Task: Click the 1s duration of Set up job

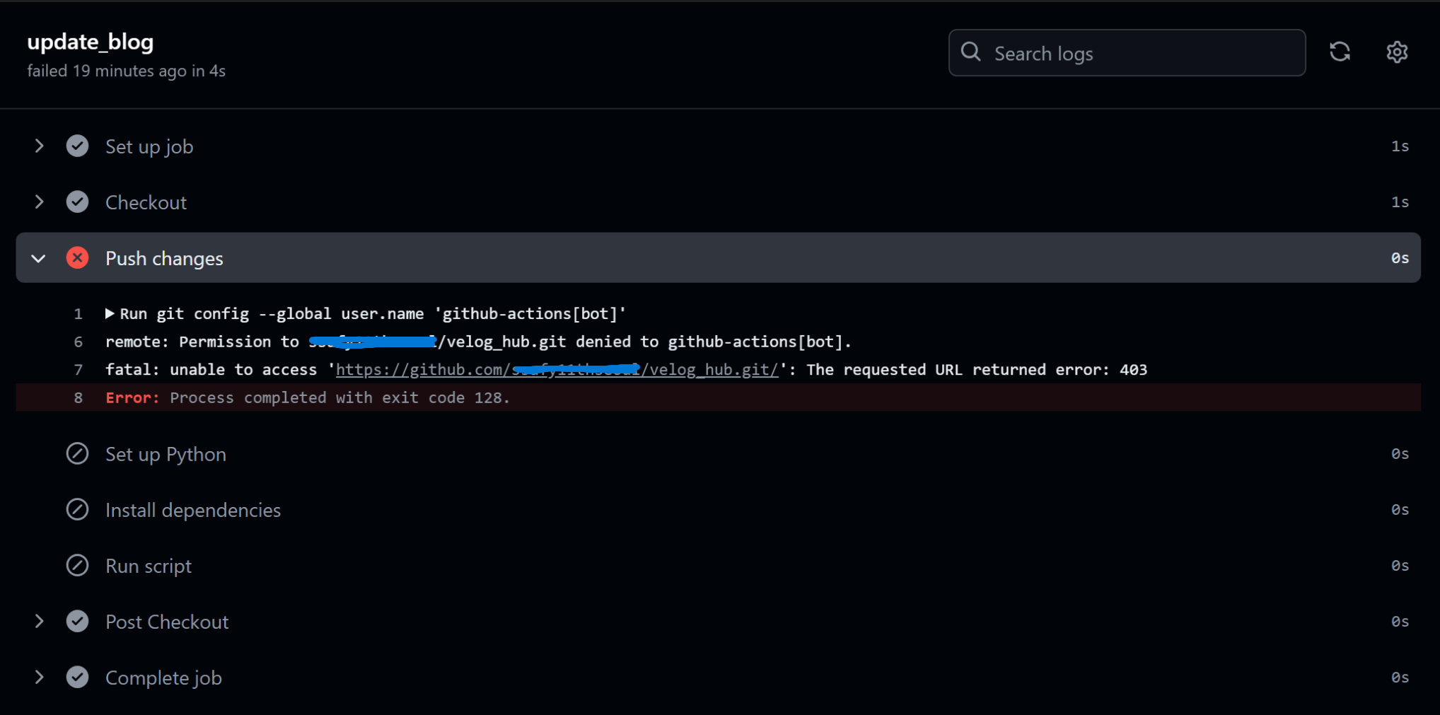Action: point(1400,146)
